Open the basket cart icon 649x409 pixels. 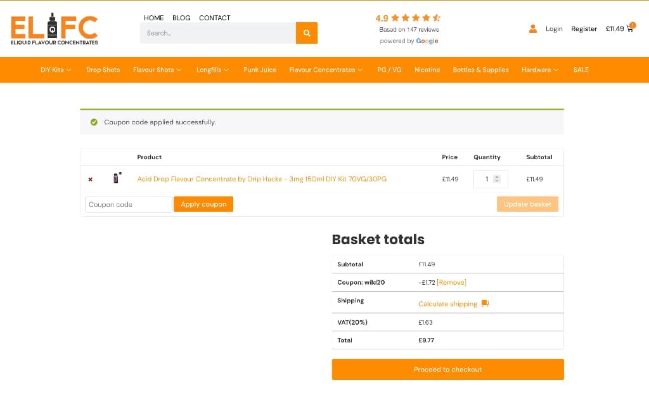631,28
